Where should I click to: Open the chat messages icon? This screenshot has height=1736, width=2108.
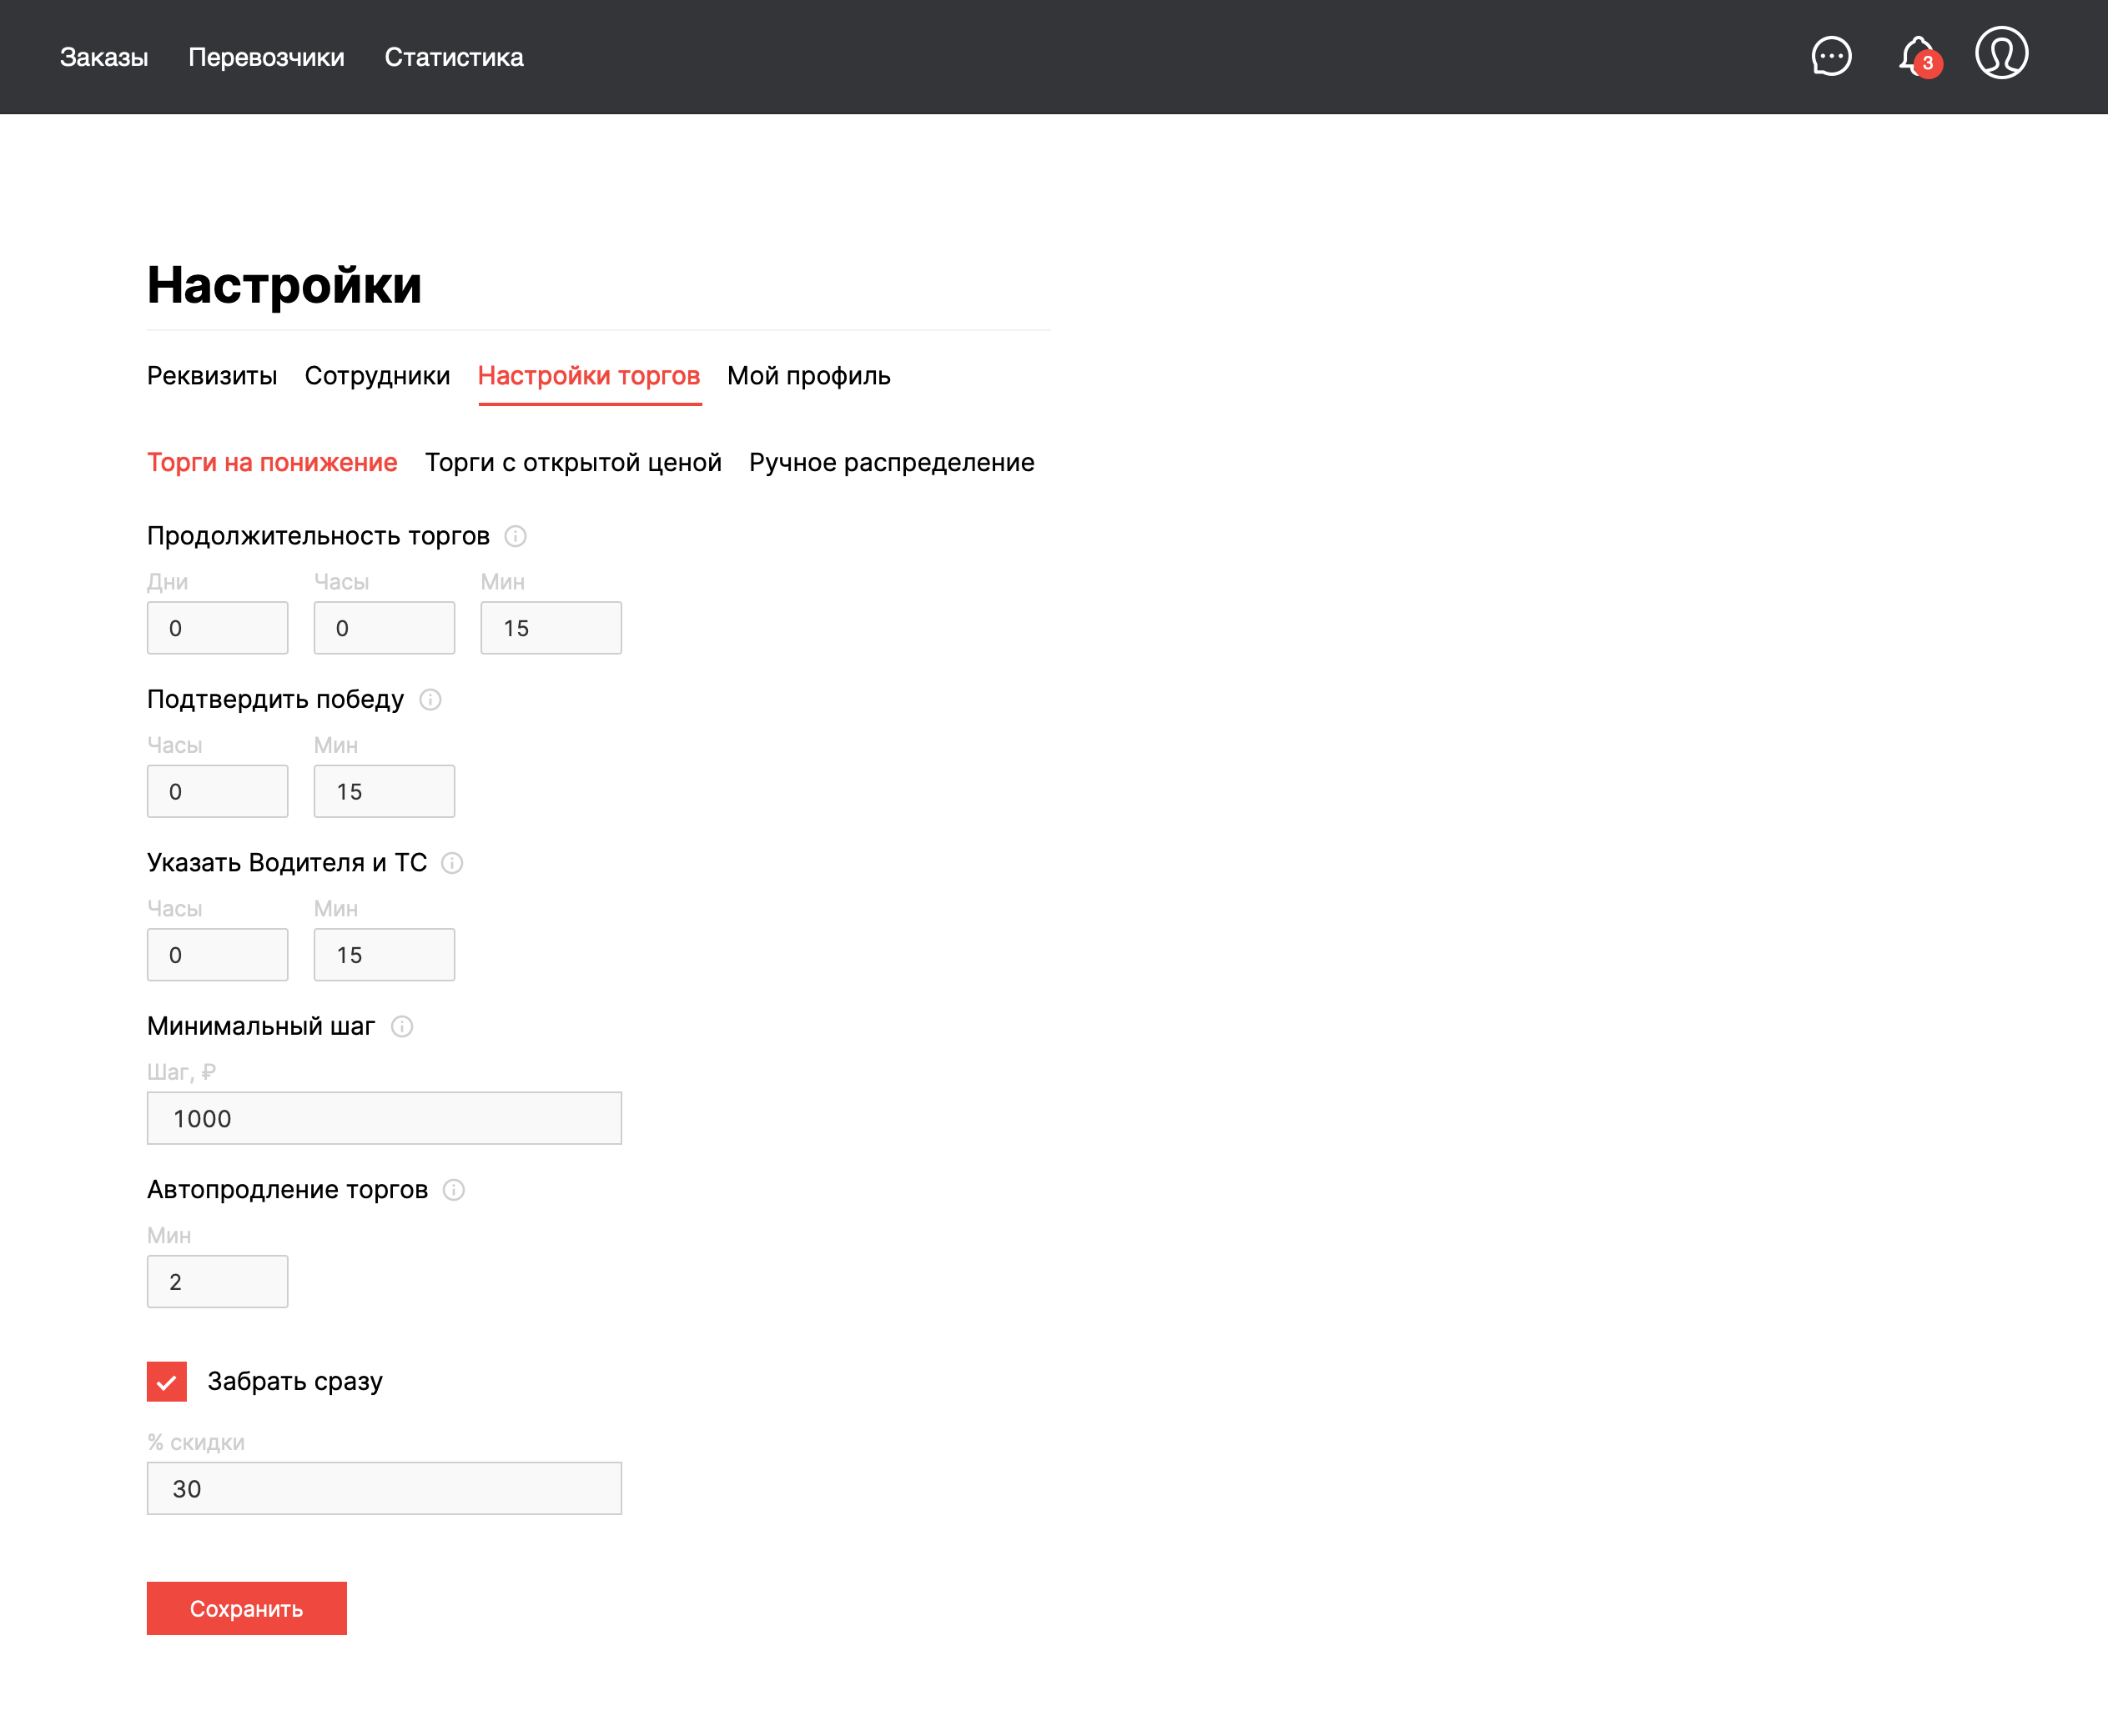point(1831,56)
